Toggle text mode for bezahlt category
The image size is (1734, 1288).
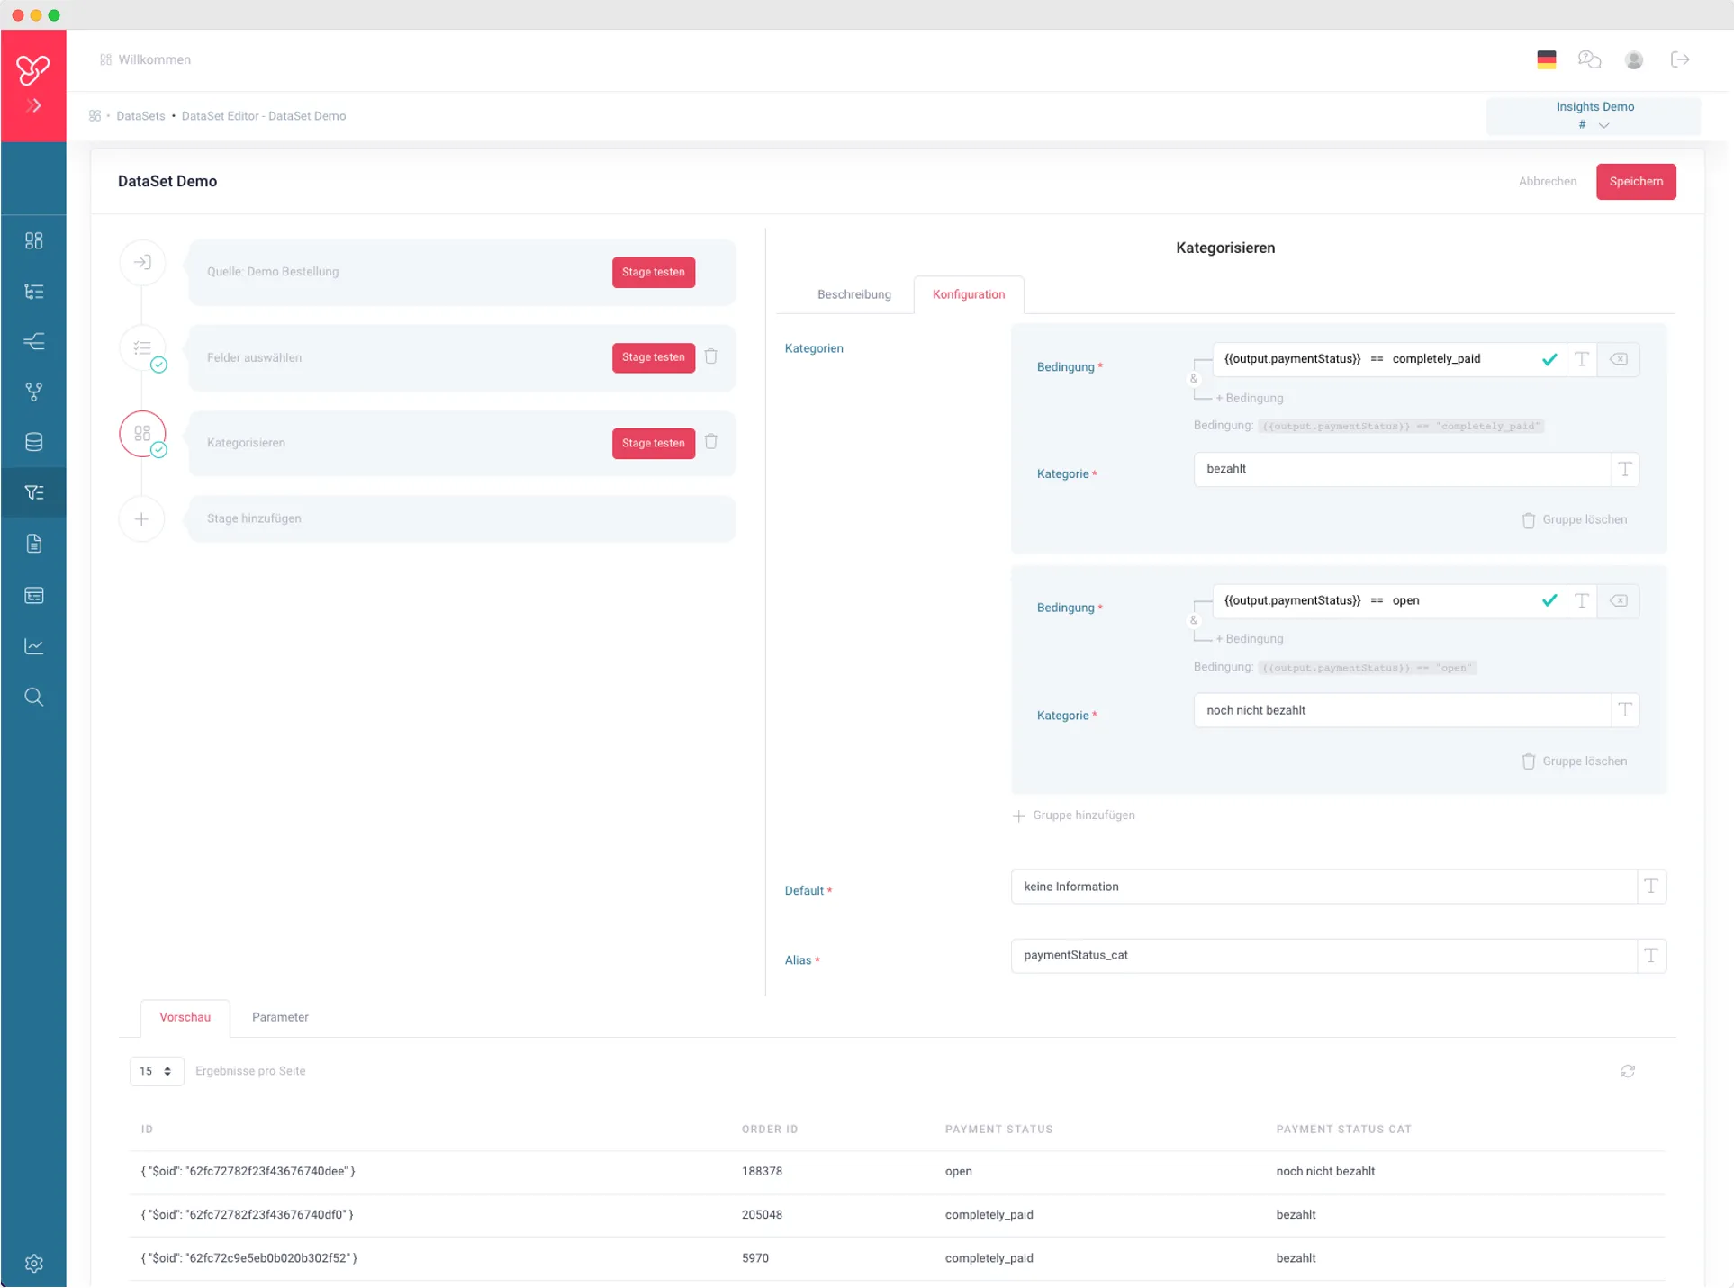pyautogui.click(x=1625, y=469)
